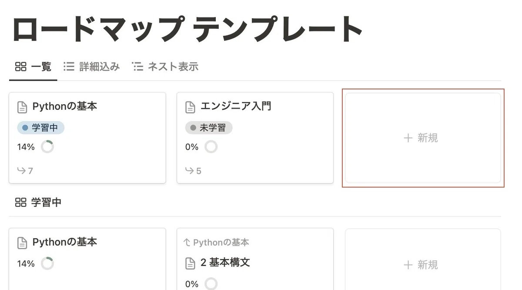Viewport: 522px width, 290px height.
Task: Click the list icon beside 詳細込み
Action: pyautogui.click(x=69, y=67)
